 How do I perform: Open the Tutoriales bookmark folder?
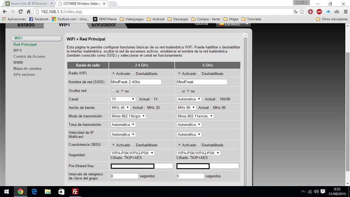pos(251,19)
